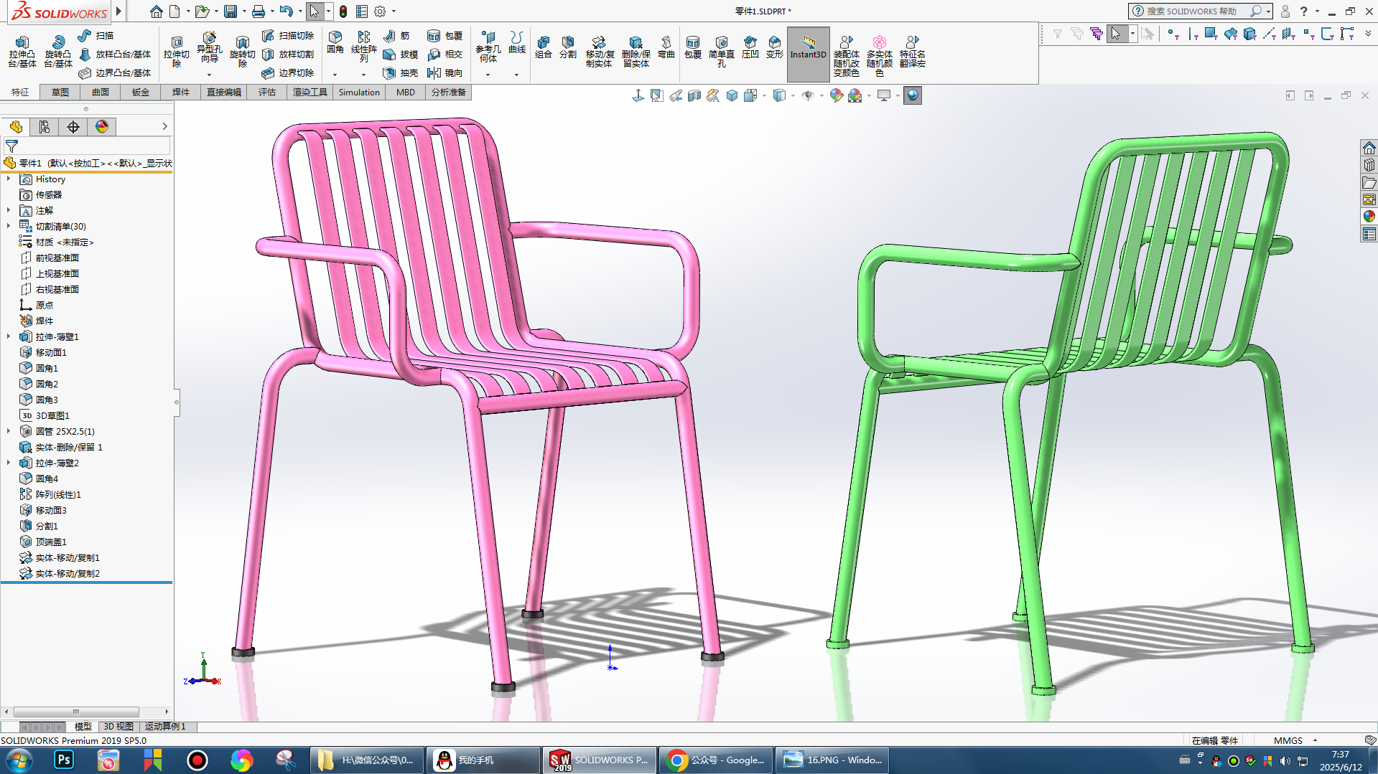
Task: Click the 拉伸凸台/基体 extrude boss tool
Action: point(22,52)
